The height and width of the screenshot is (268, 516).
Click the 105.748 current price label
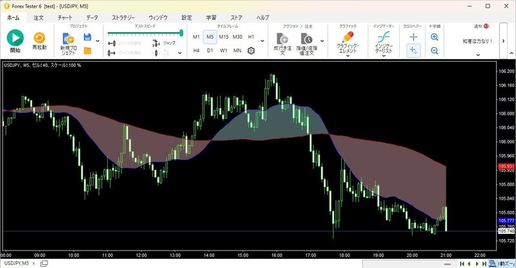506,231
